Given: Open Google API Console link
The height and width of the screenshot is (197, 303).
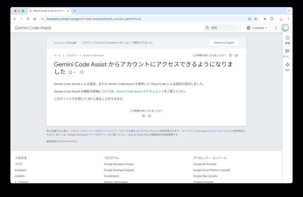Looking at the screenshot, I should (205, 164).
